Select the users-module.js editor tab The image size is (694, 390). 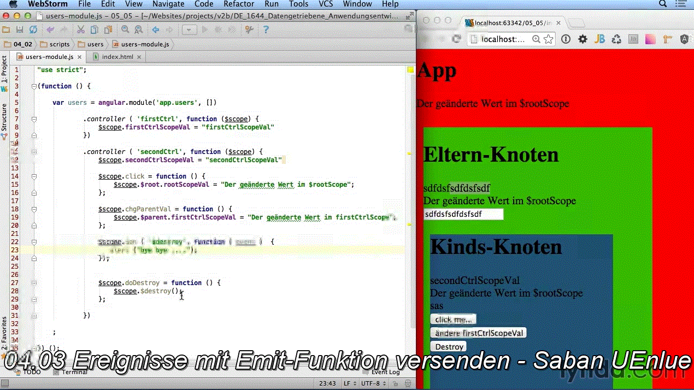tap(49, 57)
